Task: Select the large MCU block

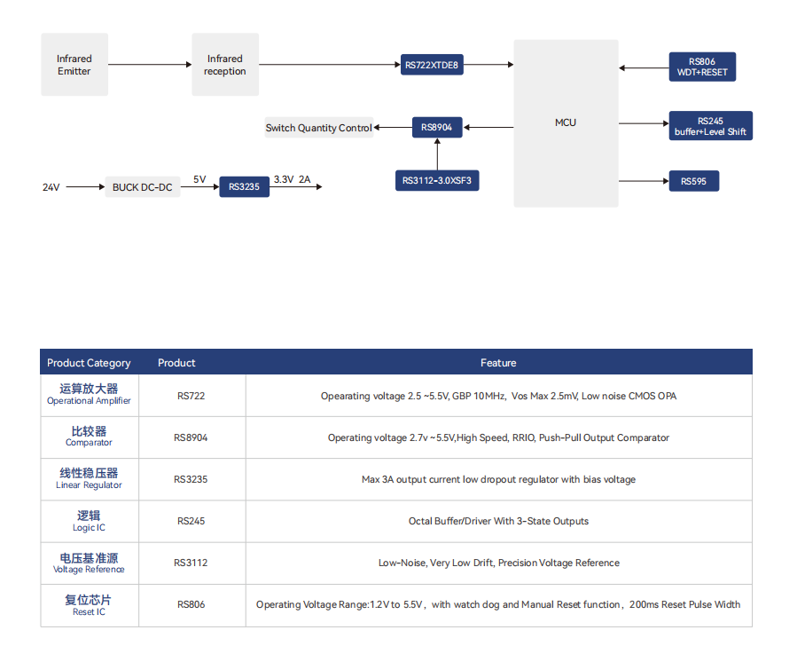Action: tap(566, 122)
